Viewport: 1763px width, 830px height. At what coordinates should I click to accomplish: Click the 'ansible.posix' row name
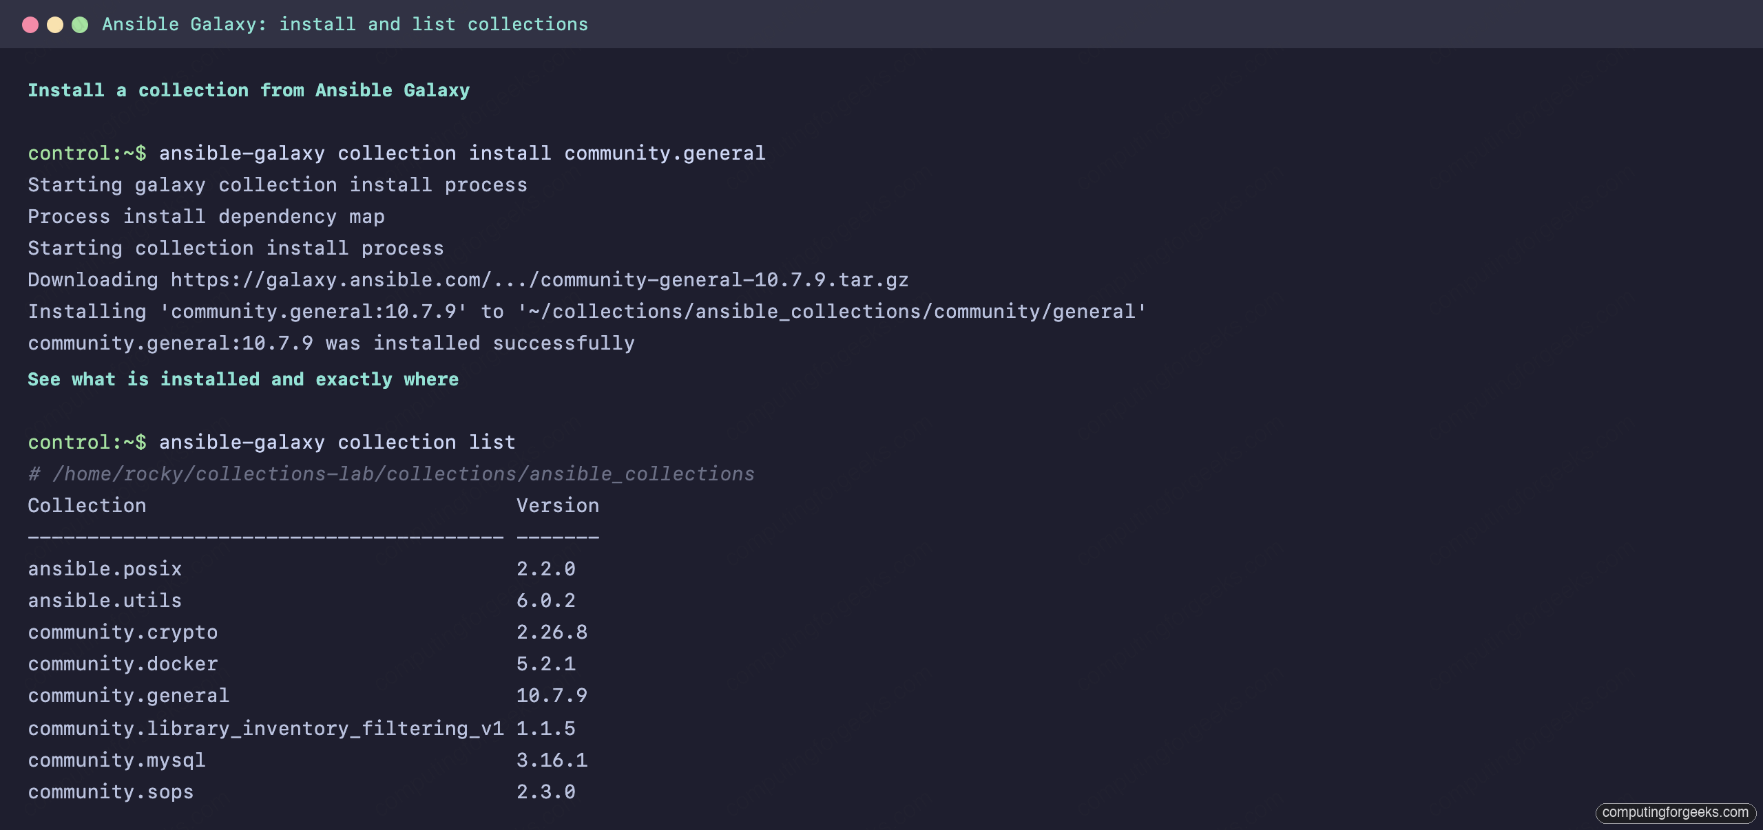(105, 569)
